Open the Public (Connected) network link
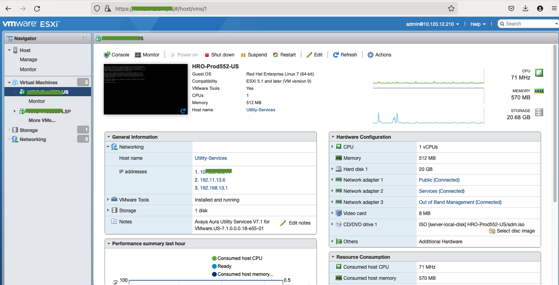This screenshot has width=559, height=285. [x=439, y=180]
